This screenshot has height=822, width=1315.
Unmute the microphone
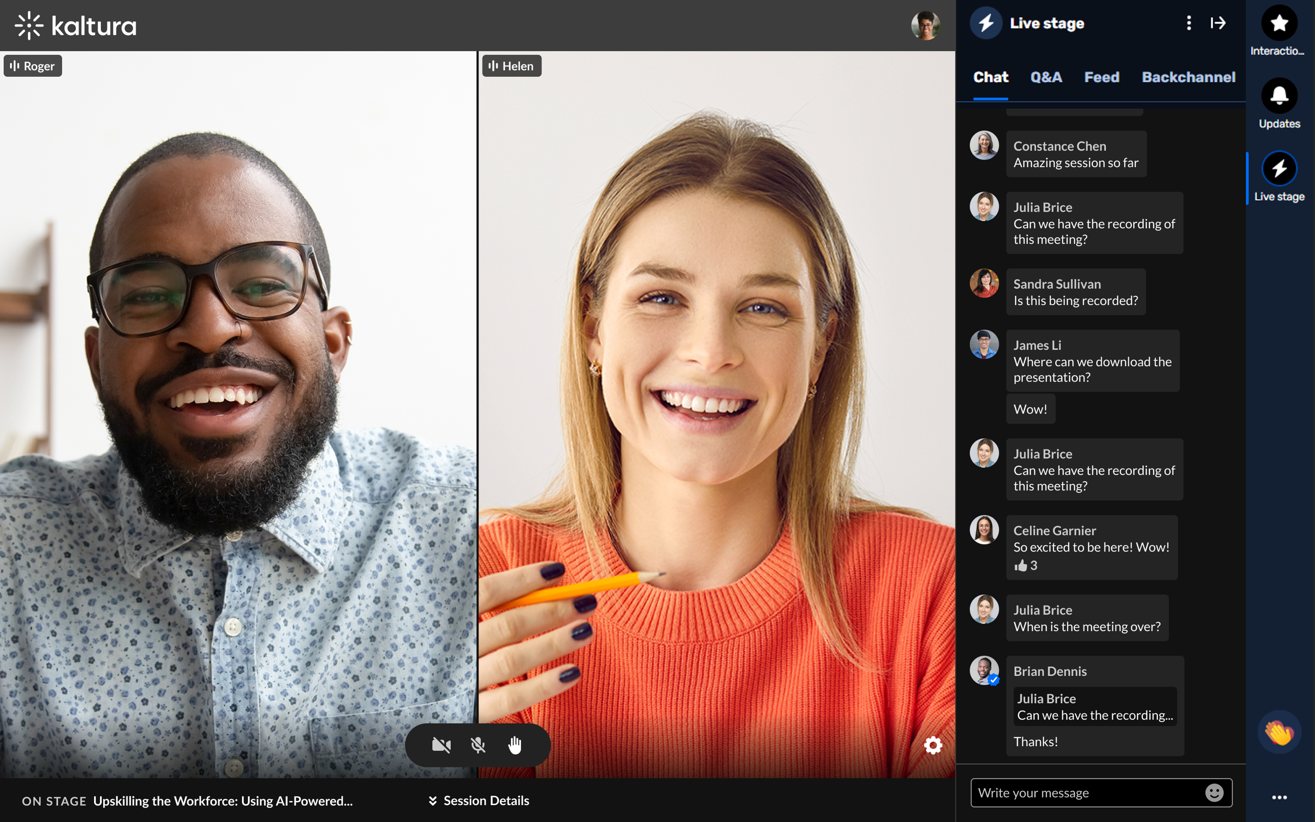pos(478,745)
